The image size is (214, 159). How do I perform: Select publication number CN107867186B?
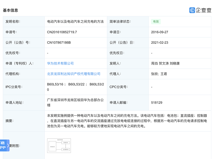[59, 43]
